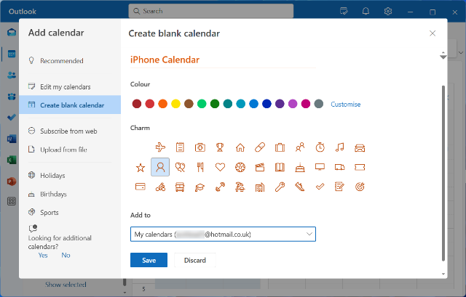The width and height of the screenshot is (466, 297).
Task: Pick the purple colour swatch
Action: pyautogui.click(x=280, y=104)
